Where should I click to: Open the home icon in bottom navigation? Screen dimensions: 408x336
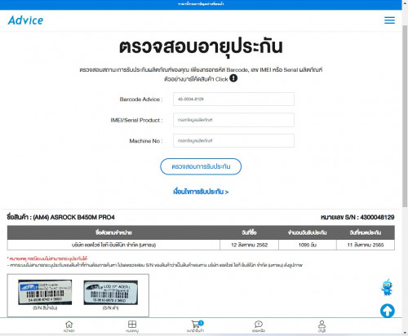click(69, 326)
